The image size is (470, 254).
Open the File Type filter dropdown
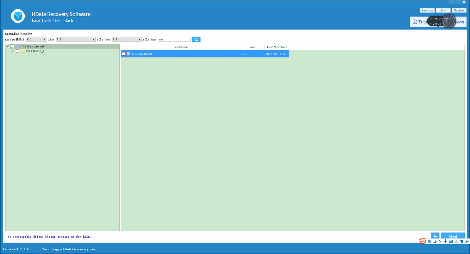(127, 40)
